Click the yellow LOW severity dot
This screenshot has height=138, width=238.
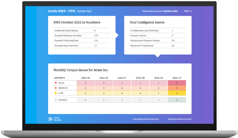[56, 93]
